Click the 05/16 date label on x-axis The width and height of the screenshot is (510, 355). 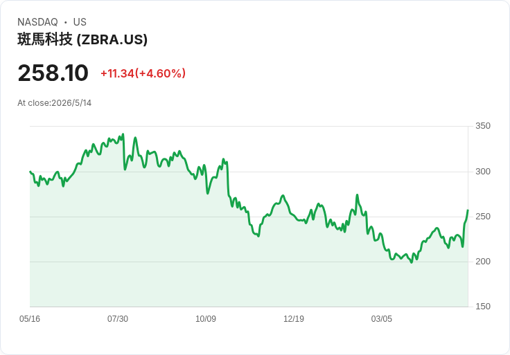coord(30,318)
